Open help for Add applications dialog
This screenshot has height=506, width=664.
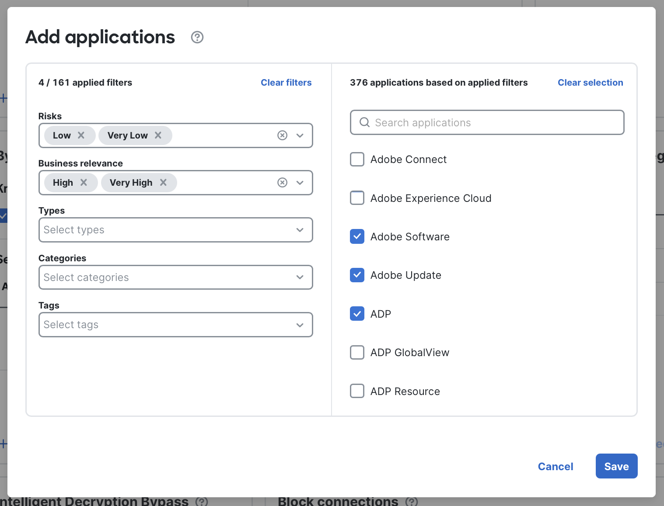[x=197, y=38]
